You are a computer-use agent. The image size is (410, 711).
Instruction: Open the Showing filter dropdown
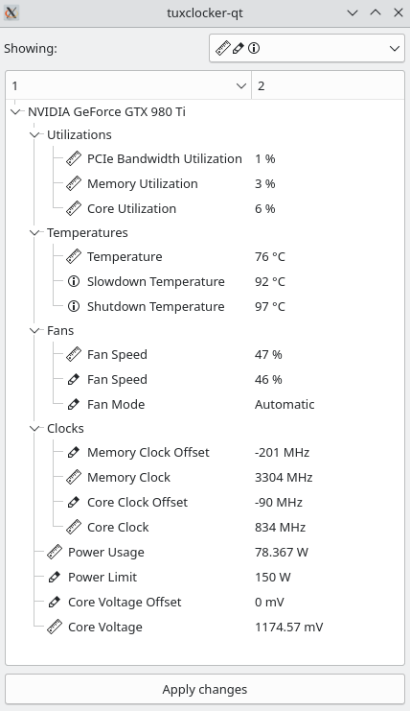[x=307, y=48]
